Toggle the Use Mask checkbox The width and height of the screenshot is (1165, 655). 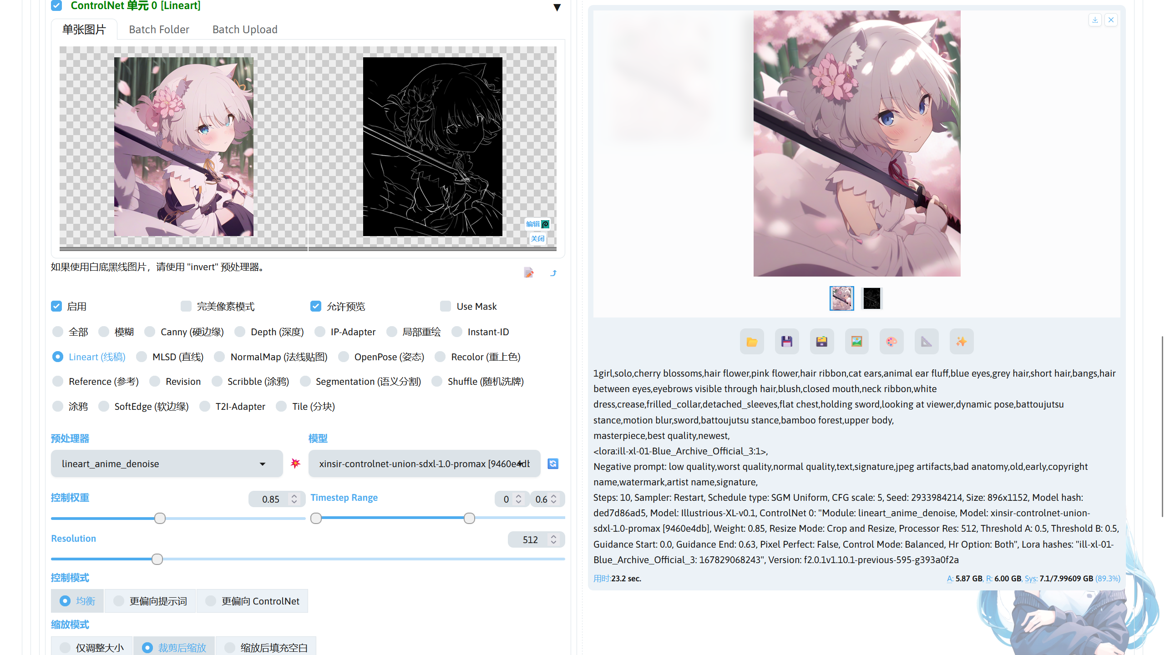[446, 306]
